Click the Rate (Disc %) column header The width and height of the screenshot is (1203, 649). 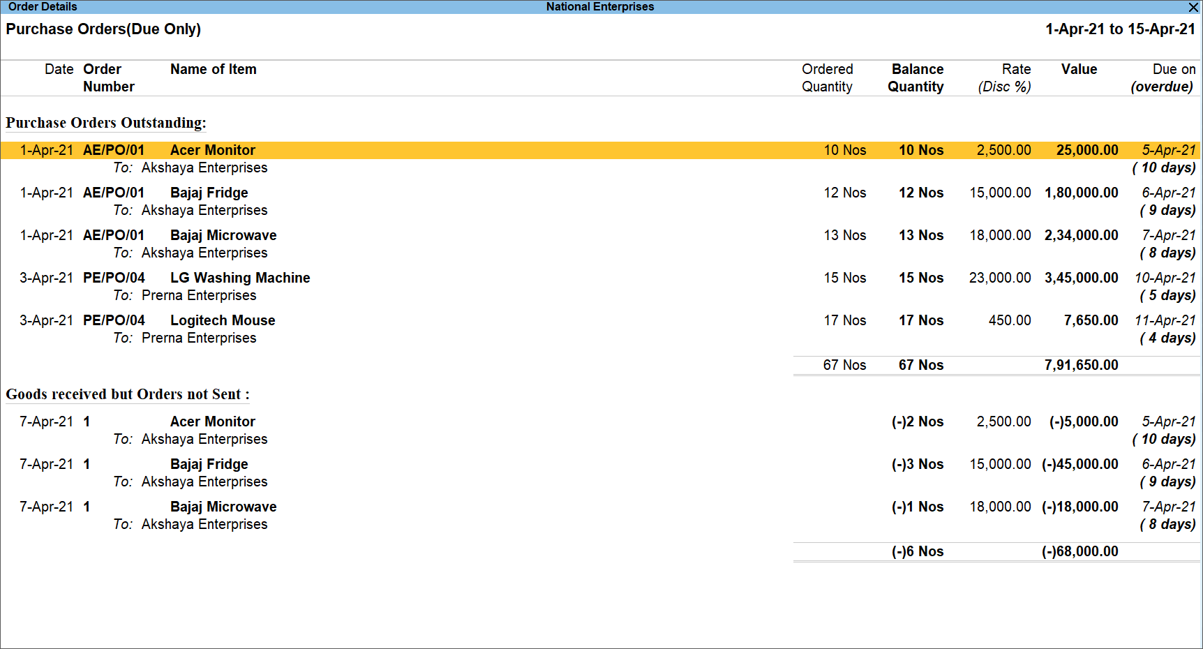click(1005, 78)
